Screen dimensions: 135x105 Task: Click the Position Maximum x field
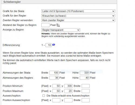[56, 91]
